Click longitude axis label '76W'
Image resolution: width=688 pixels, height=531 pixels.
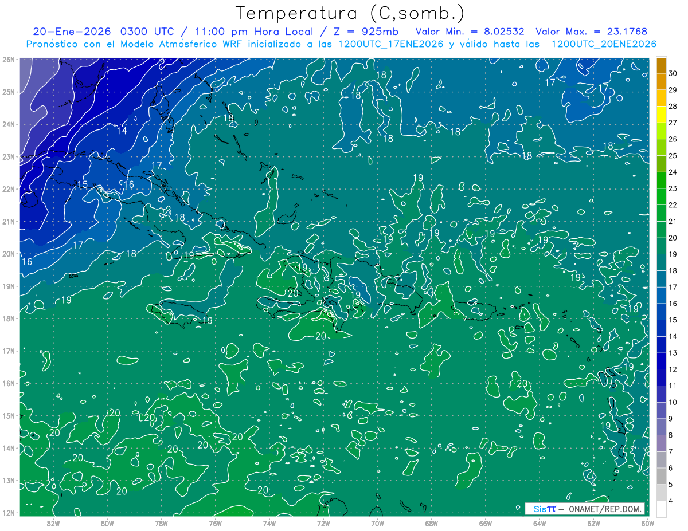[216, 523]
